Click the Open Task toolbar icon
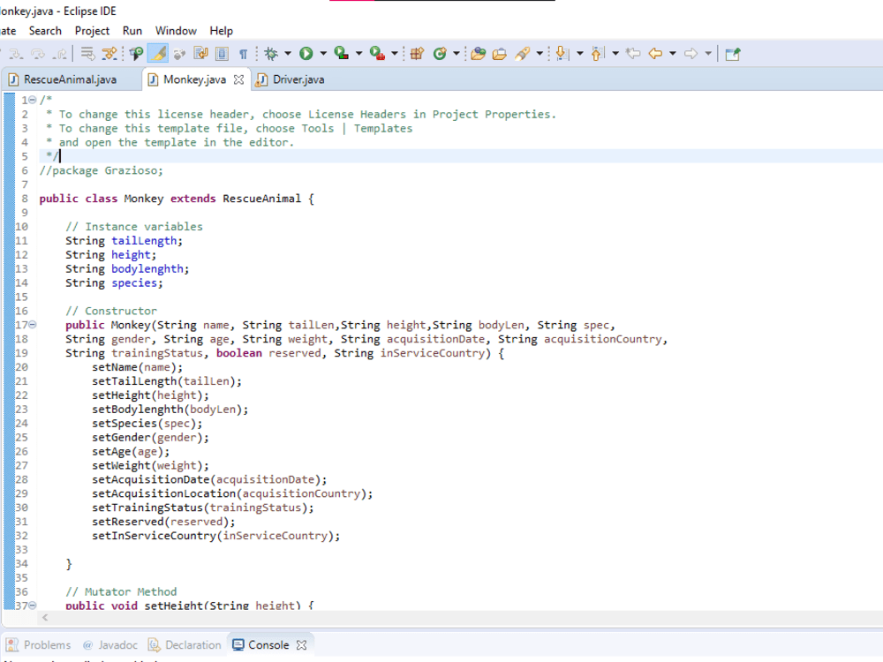The width and height of the screenshot is (883, 662). point(500,53)
